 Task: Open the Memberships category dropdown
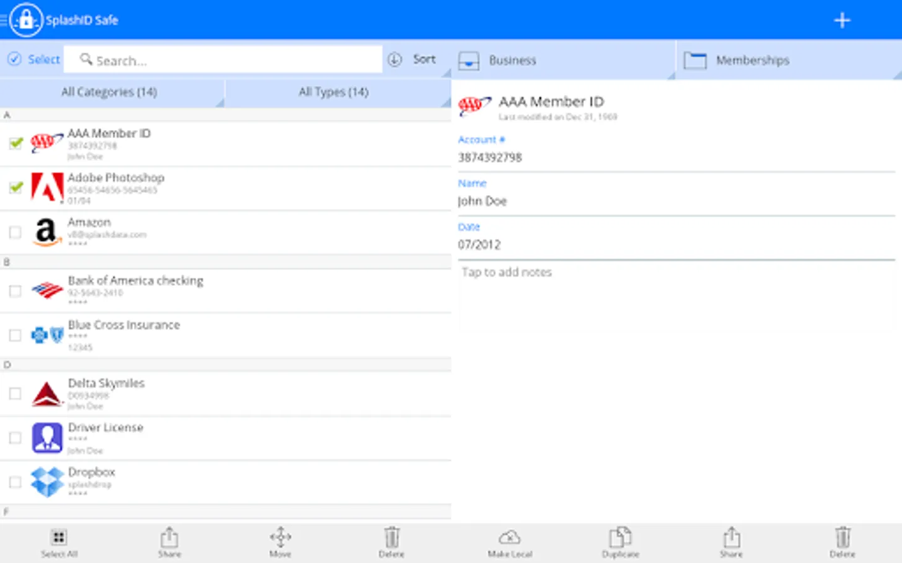click(789, 61)
